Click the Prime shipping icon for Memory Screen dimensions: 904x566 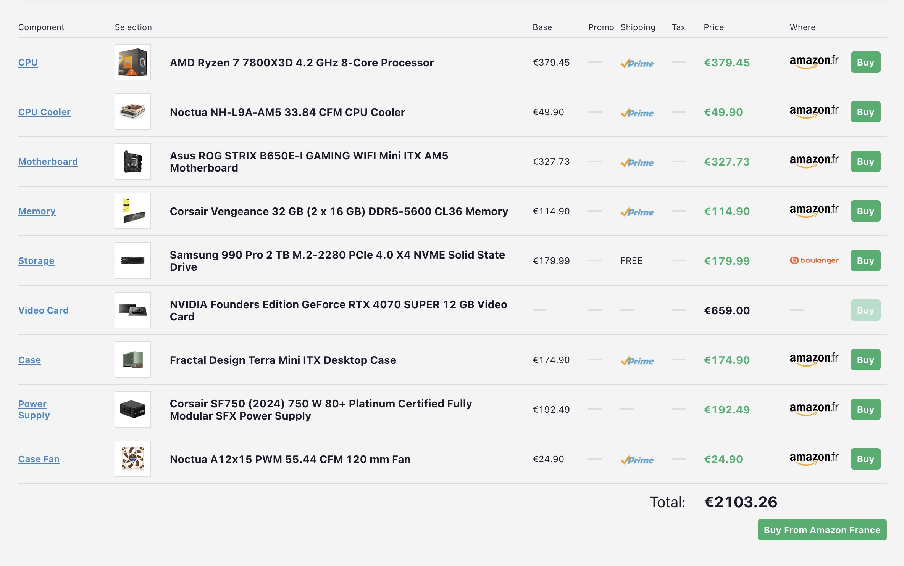[637, 212]
